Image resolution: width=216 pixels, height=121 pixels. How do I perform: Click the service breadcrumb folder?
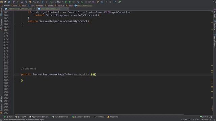[x=59, y=5]
